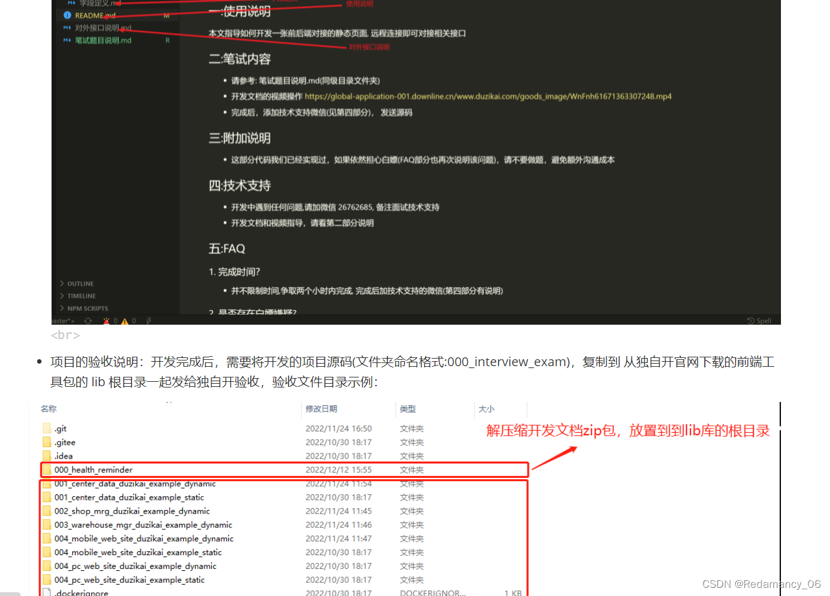Select the .gitee folder name
The image size is (830, 596).
[x=65, y=442]
